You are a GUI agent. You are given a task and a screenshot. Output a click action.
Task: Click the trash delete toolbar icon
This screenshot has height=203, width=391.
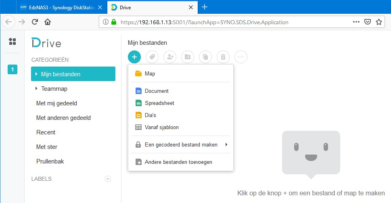click(x=223, y=57)
